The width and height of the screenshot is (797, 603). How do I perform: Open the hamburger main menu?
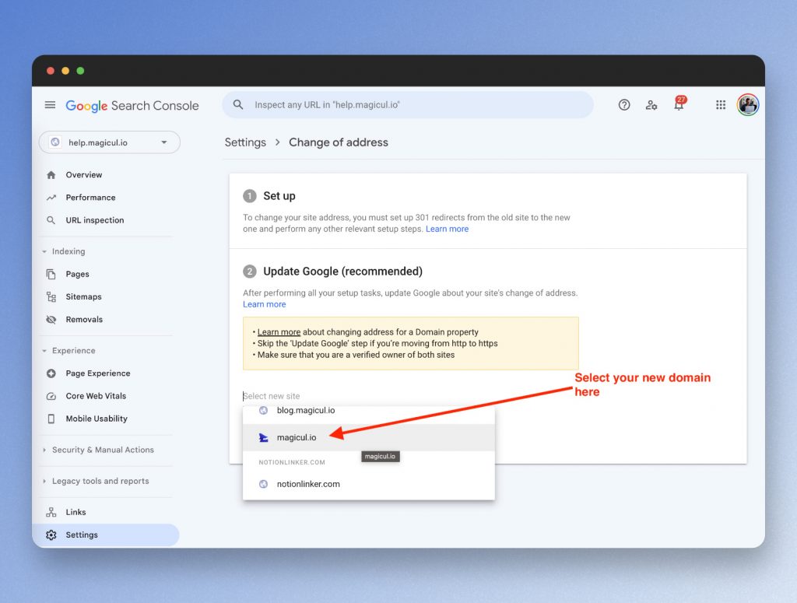pyautogui.click(x=50, y=105)
